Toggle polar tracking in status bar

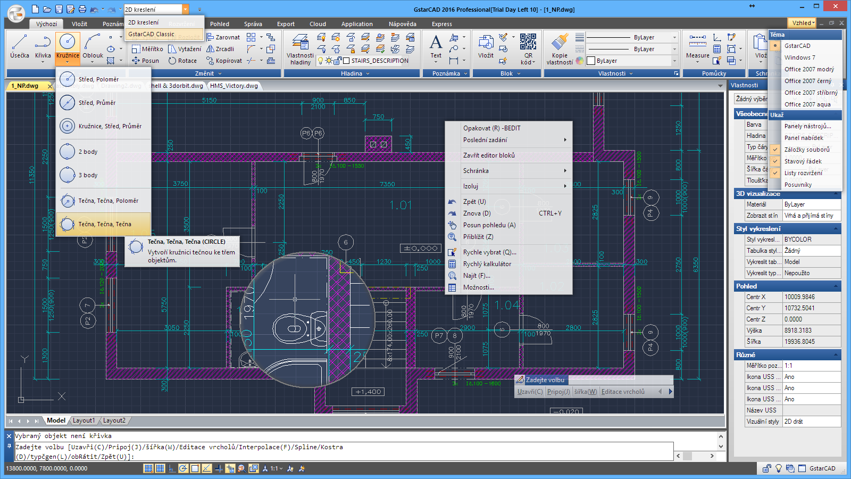pyautogui.click(x=183, y=468)
